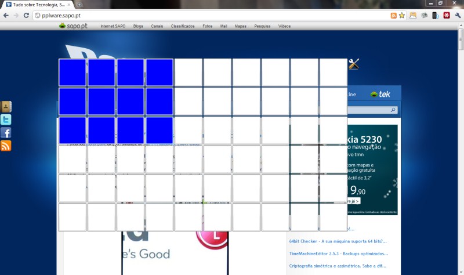
Task: Click the tek frog logo
Action: pyautogui.click(x=380, y=94)
